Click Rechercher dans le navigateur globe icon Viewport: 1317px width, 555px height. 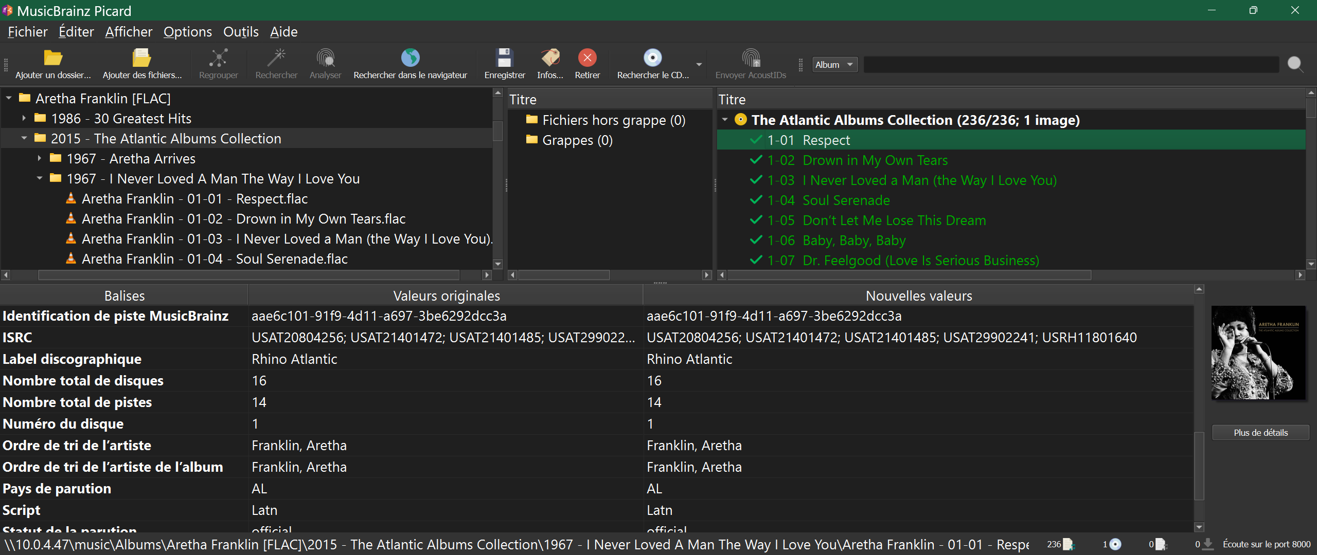pyautogui.click(x=410, y=58)
